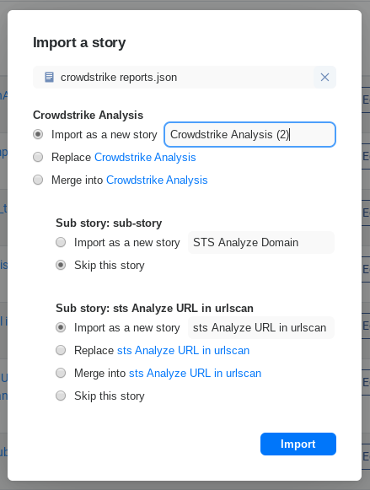The height and width of the screenshot is (490, 370).
Task: Click the Crowdstrike Analysis (2) name field
Action: (249, 135)
